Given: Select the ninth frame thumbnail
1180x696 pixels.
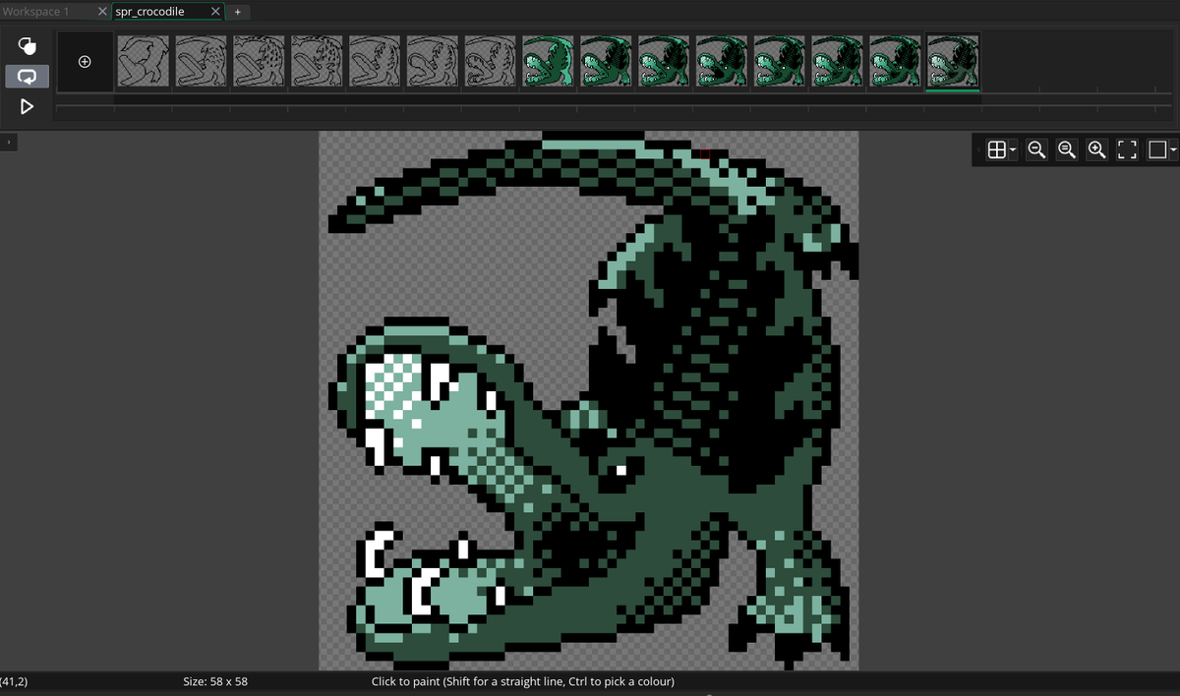Looking at the screenshot, I should (607, 61).
